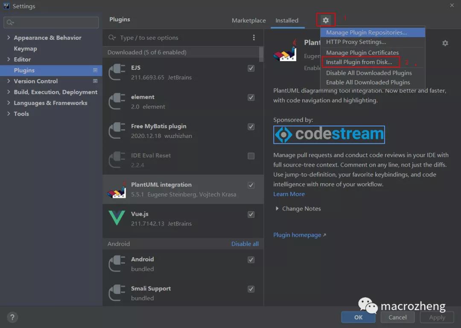Disable the Vue.js plugin checkbox

click(x=251, y=214)
